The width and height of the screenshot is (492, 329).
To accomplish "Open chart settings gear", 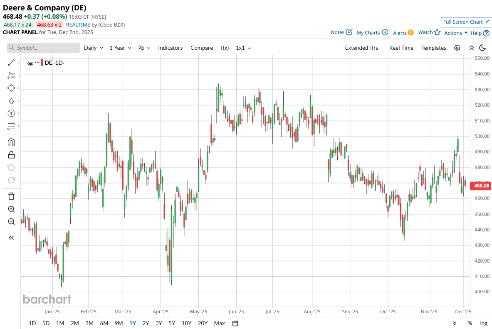I will coord(457,48).
